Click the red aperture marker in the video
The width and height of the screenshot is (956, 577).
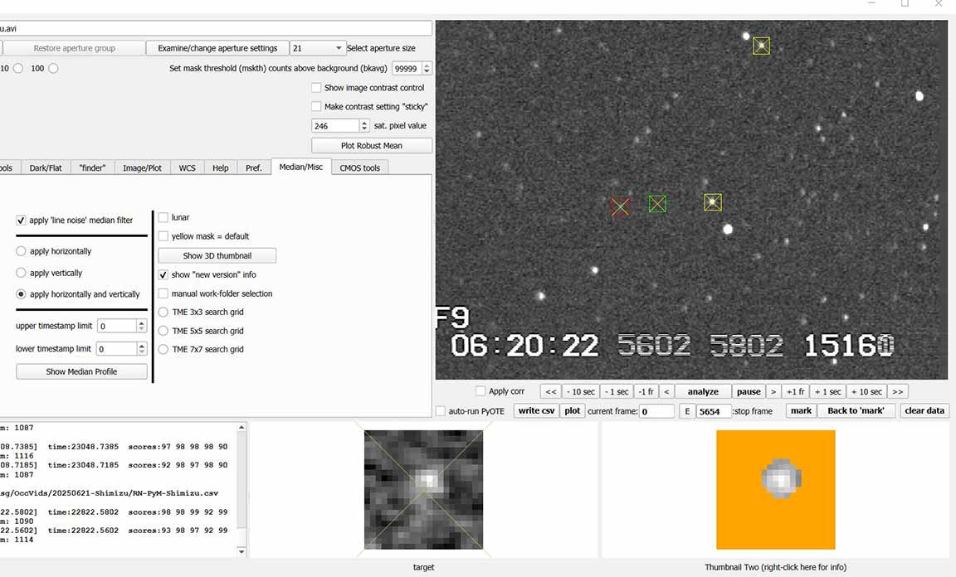click(x=620, y=206)
